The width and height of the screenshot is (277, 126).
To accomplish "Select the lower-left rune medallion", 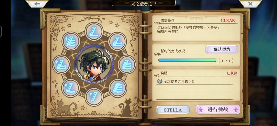I will 71,88.
